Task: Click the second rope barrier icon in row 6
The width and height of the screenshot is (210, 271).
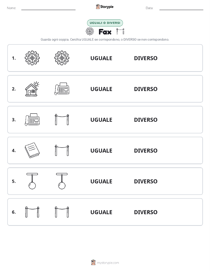Action: click(62, 212)
